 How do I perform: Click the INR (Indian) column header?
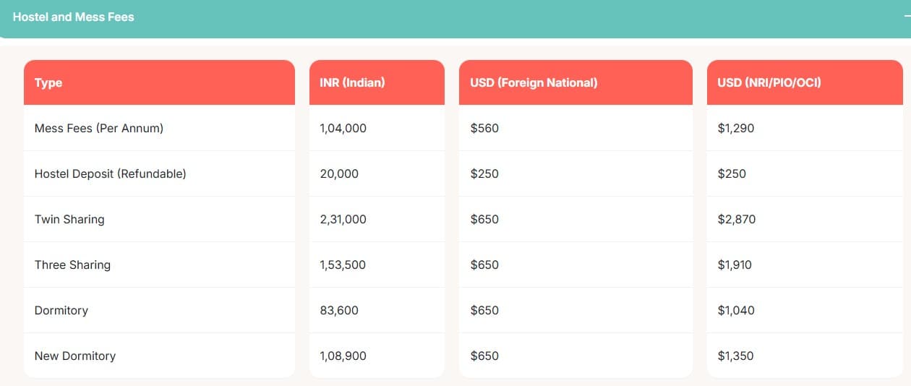(x=352, y=82)
